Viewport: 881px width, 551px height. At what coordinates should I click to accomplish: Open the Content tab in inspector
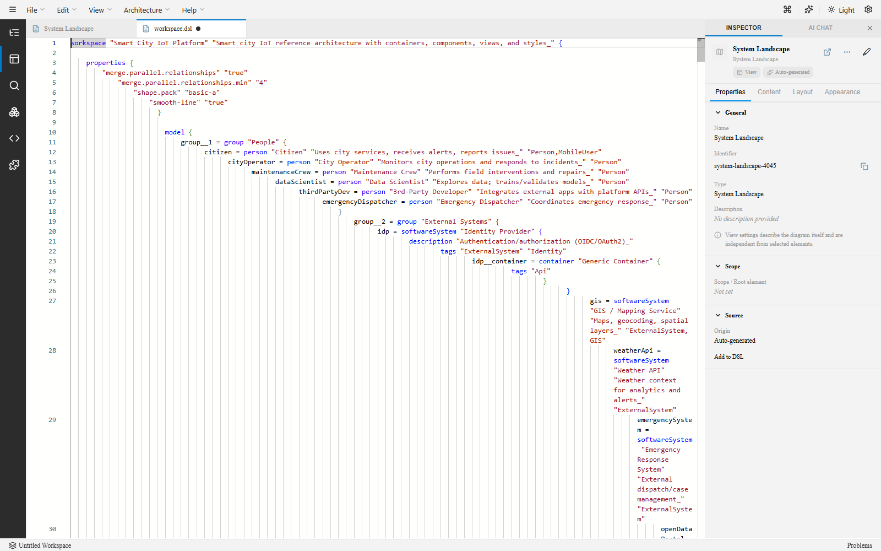769,92
